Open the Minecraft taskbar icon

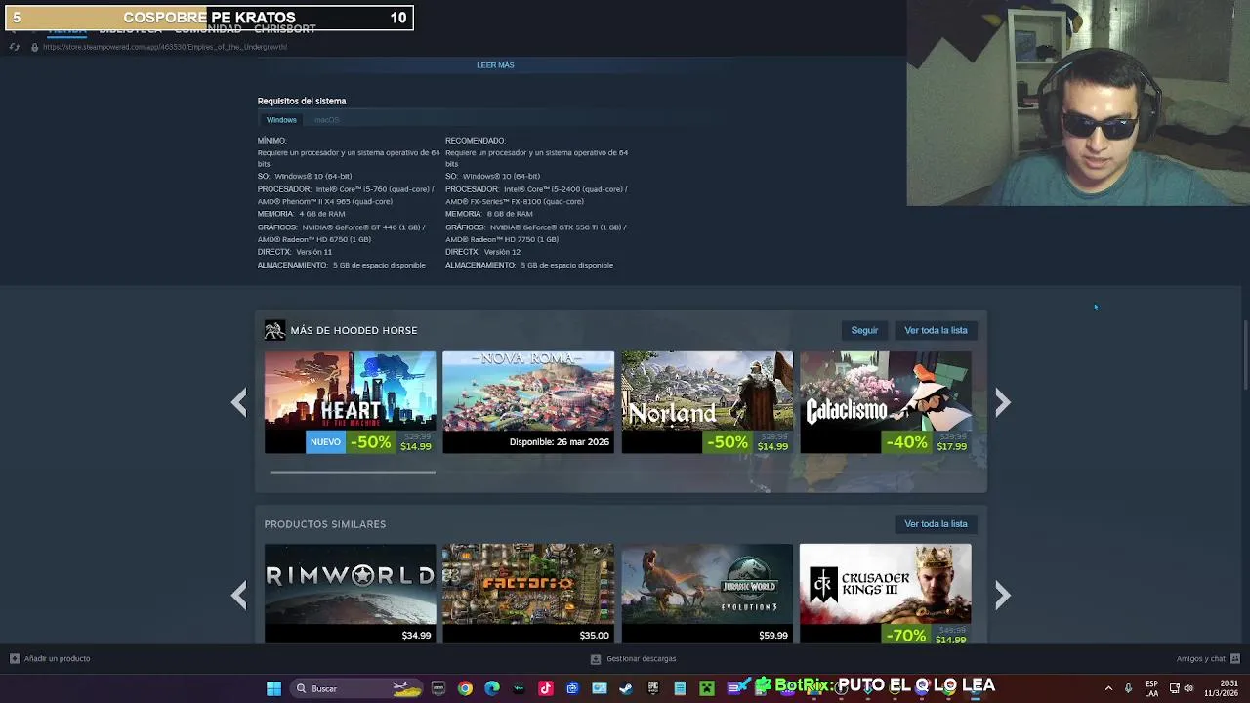[707, 688]
